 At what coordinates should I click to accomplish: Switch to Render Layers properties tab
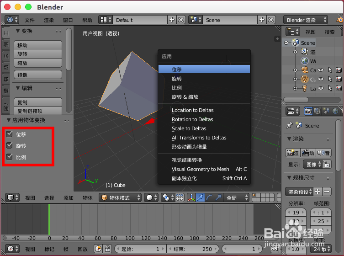317,111
